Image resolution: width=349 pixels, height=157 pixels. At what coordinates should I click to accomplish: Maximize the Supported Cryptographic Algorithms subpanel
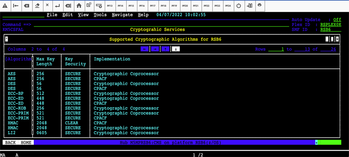(x=332, y=39)
